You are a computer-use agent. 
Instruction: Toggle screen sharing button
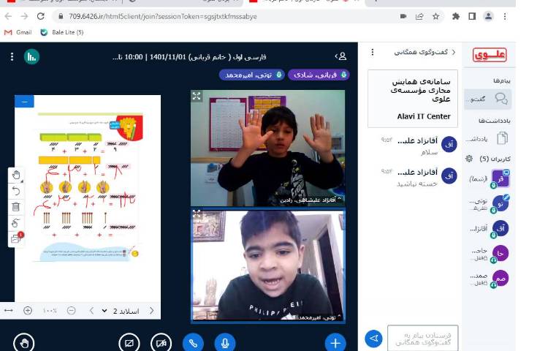pyautogui.click(x=129, y=343)
